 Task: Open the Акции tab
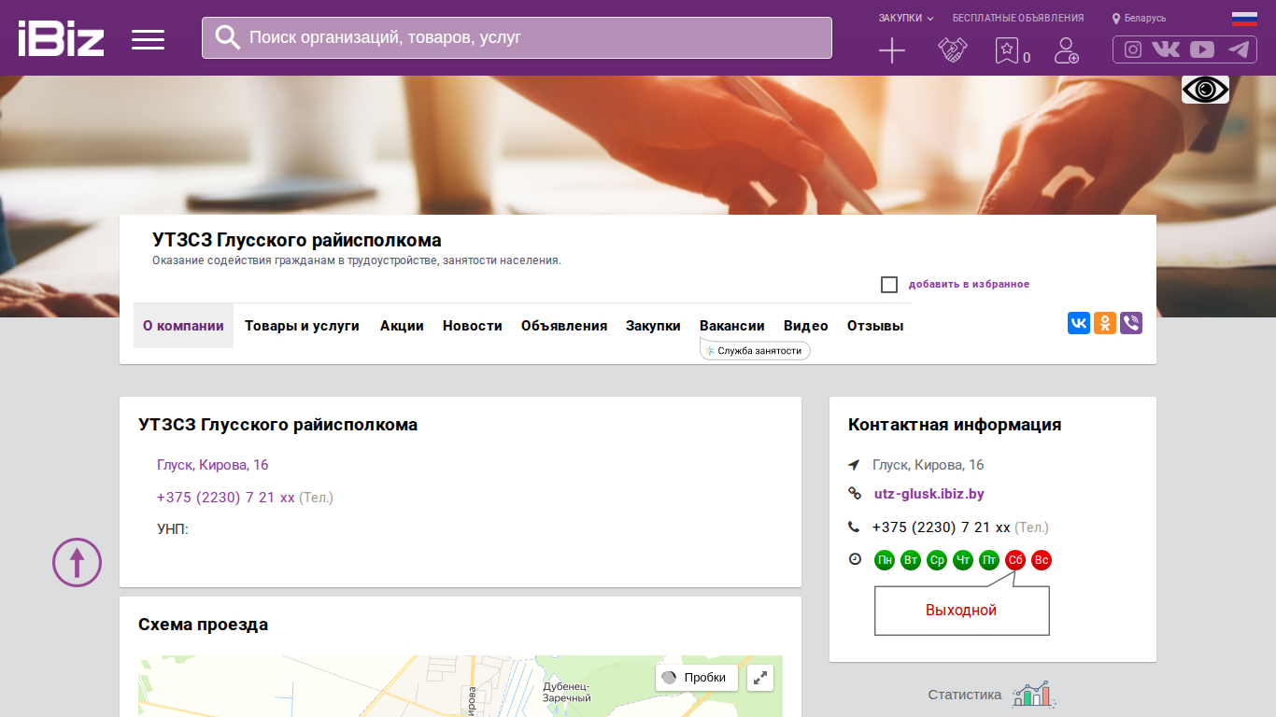[x=402, y=326]
